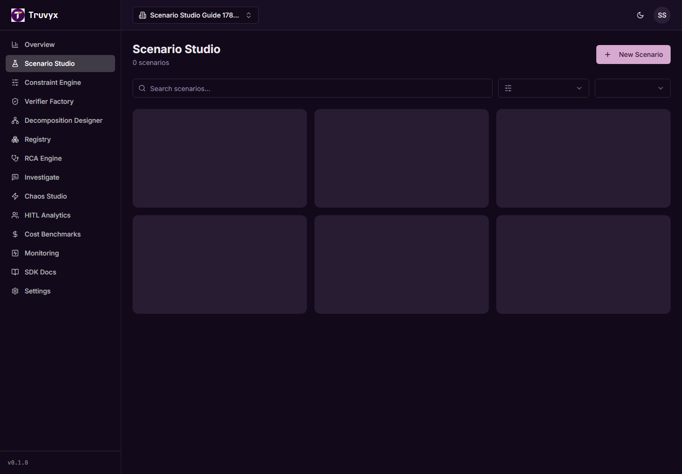Open Scenario Studio Guide project selector
The height and width of the screenshot is (474, 682).
coord(196,15)
